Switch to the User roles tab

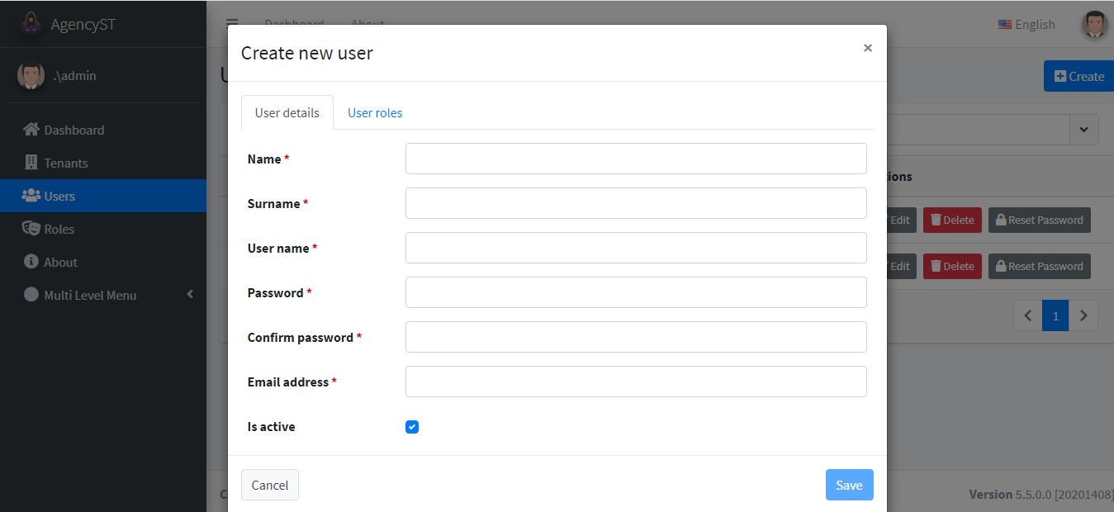click(375, 112)
